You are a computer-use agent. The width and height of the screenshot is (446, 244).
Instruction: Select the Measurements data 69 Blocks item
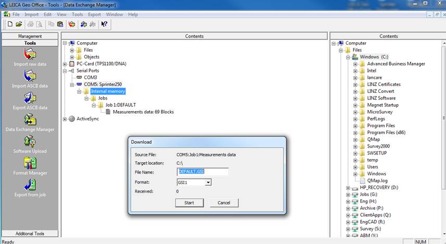click(x=143, y=112)
